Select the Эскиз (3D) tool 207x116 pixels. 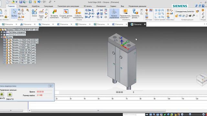pos(41,14)
